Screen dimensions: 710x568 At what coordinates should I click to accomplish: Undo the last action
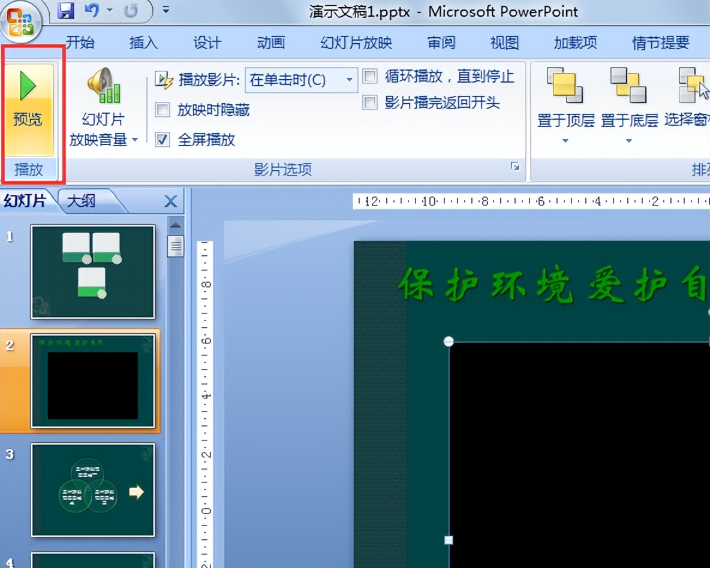(92, 10)
